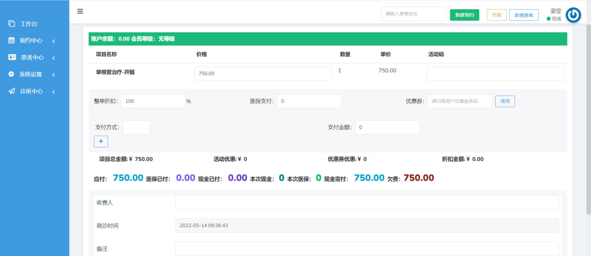Click the 付款 button

(x=497, y=15)
